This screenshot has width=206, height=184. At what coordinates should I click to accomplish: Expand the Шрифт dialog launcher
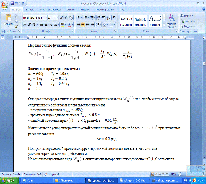(x=72, y=31)
